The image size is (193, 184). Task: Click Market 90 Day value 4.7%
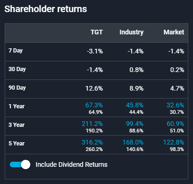[177, 88]
